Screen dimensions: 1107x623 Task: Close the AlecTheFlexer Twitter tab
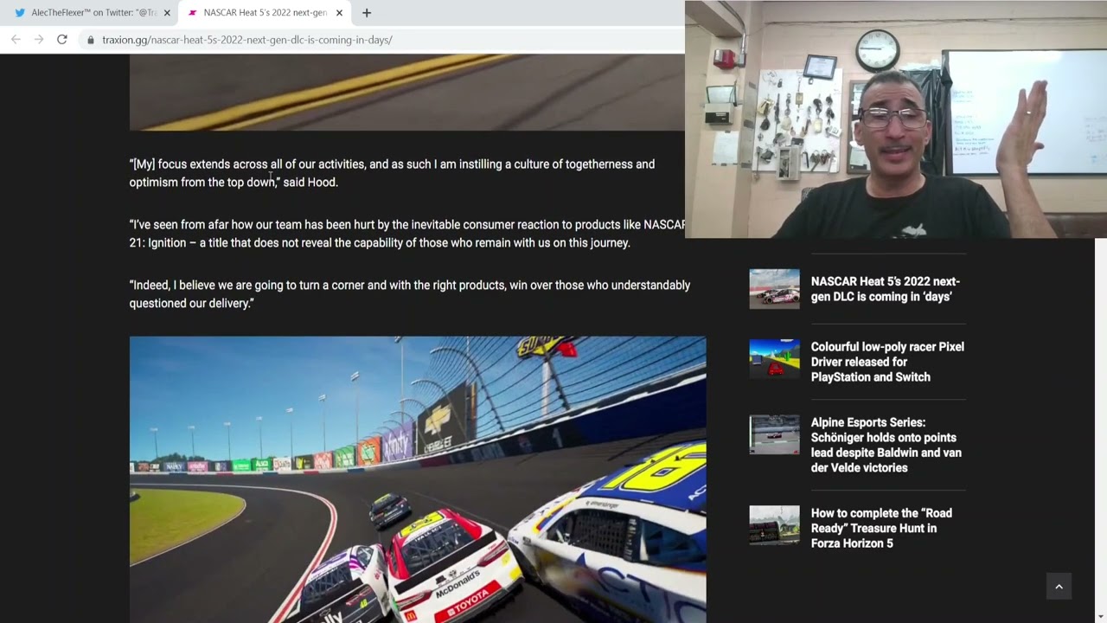[167, 13]
